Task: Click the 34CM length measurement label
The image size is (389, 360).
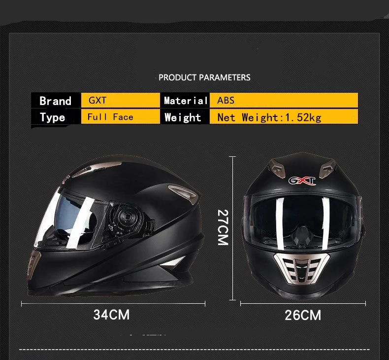Action: [x=111, y=315]
